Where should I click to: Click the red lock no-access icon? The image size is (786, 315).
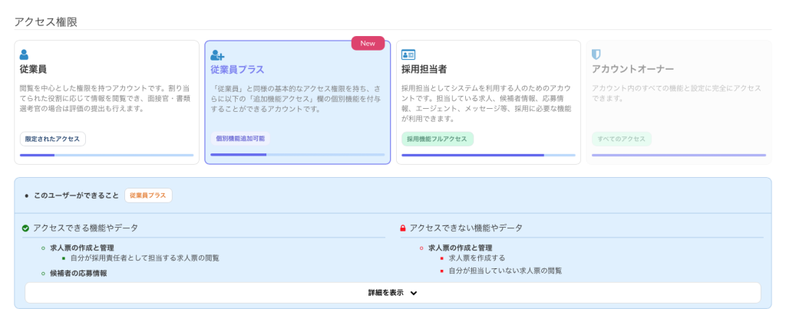point(403,228)
